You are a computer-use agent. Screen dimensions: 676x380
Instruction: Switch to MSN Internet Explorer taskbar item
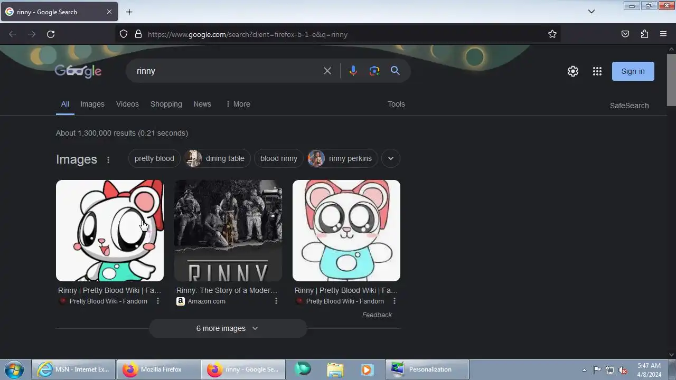point(73,369)
